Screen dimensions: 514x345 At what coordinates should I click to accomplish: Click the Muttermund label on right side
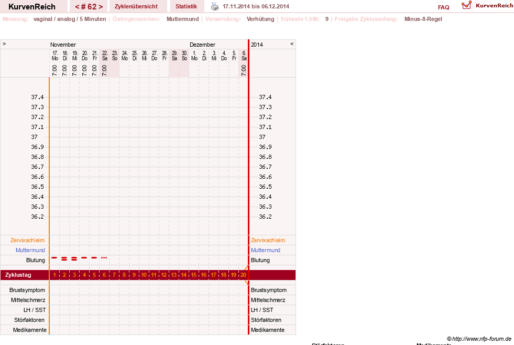266,250
